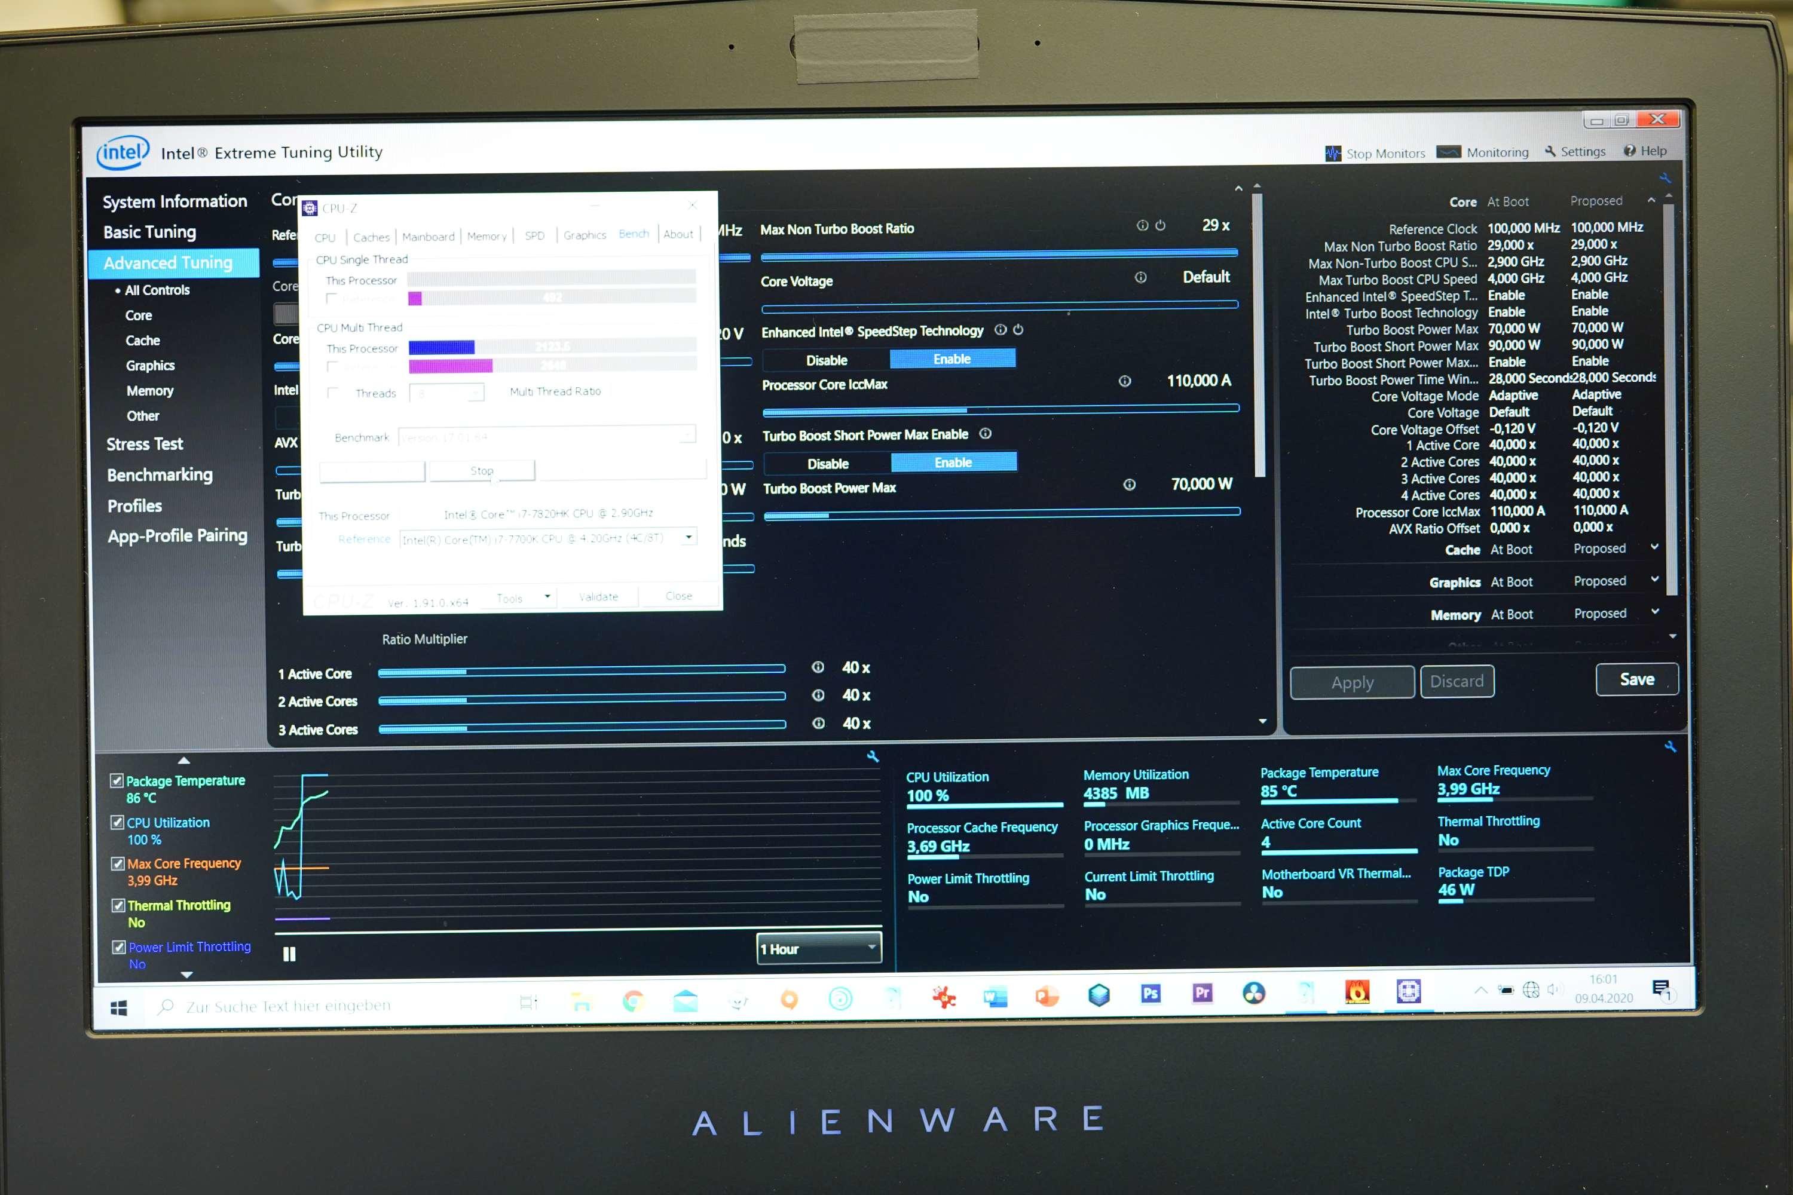Click the Discard button
The height and width of the screenshot is (1195, 1793).
coord(1457,681)
